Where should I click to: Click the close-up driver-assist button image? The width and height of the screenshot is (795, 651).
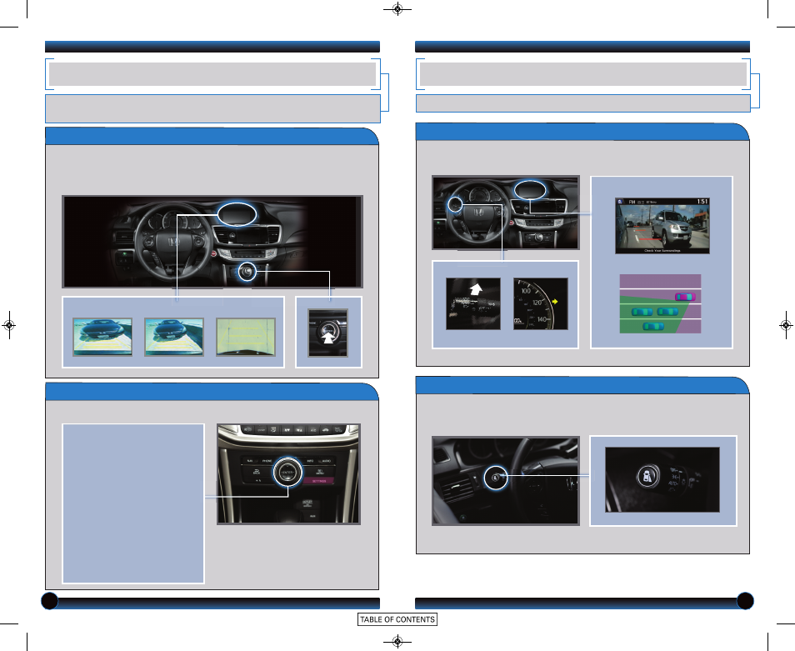coord(662,479)
